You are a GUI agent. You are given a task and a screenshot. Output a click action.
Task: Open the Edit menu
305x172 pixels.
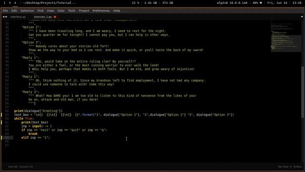pyautogui.click(x=14, y=11)
